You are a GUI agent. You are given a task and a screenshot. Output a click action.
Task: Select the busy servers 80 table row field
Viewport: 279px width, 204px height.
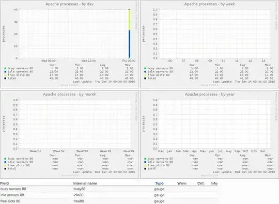(13, 189)
